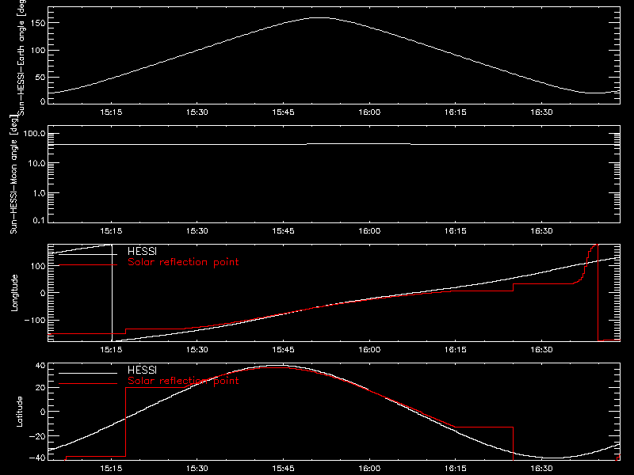The width and height of the screenshot is (634, 475).
Task: Click 15:45 under the Longitude plot
Action: [x=283, y=349]
